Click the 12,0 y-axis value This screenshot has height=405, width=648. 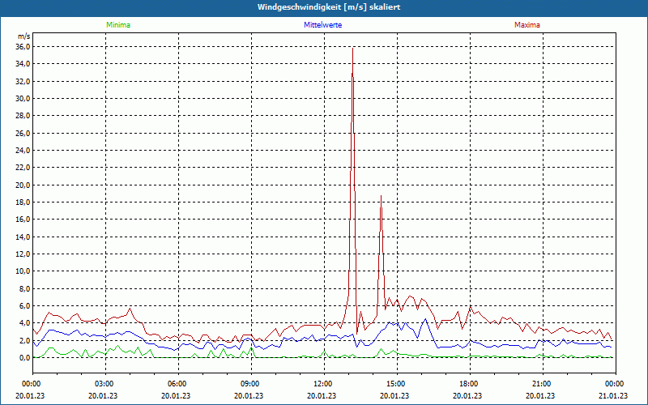coord(23,254)
